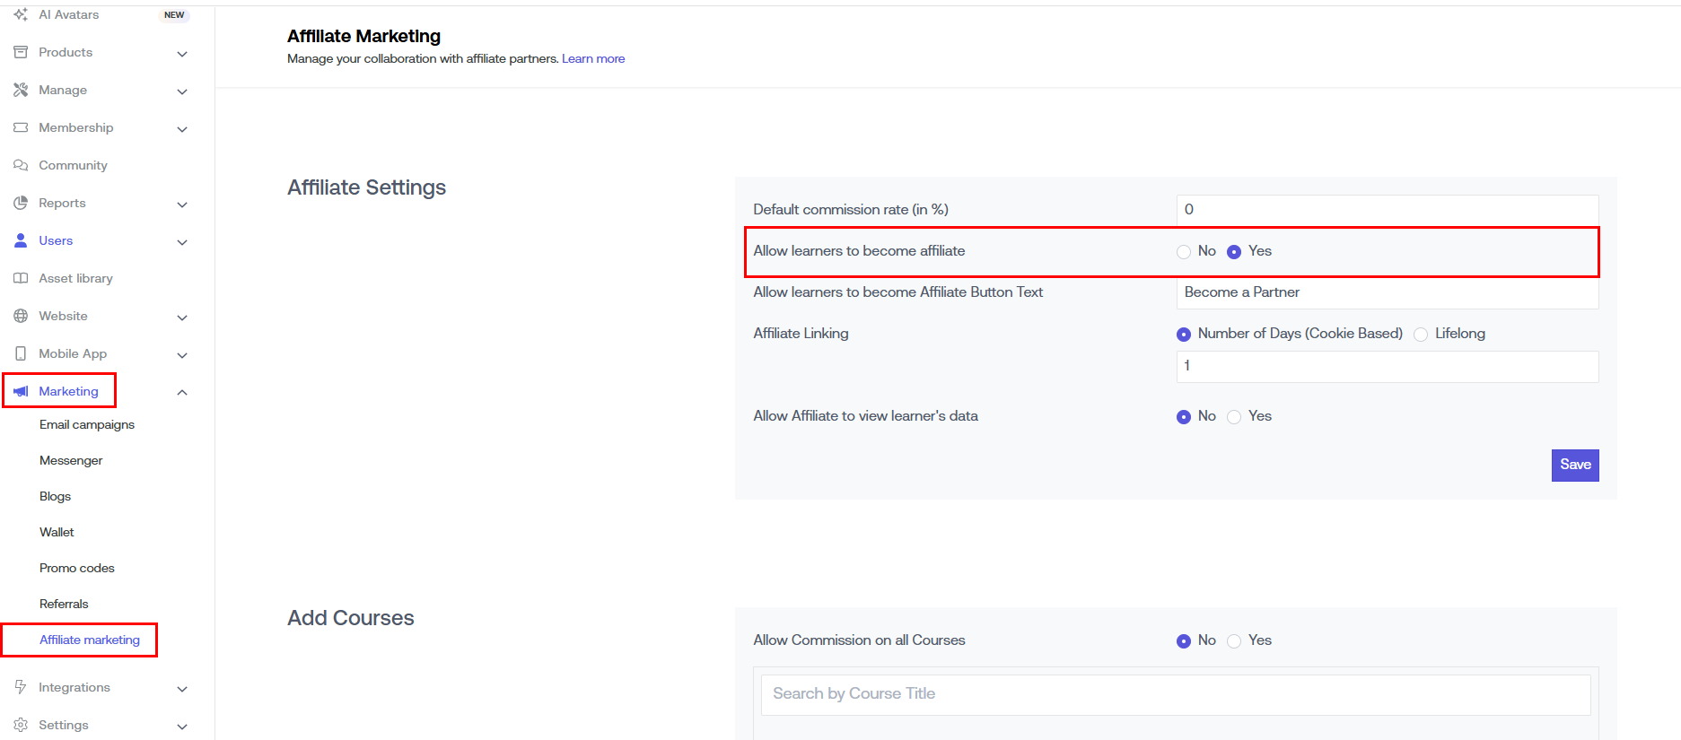Screen dimensions: 1681x740
Task: Click the Asset library book icon
Action: [x=21, y=278]
